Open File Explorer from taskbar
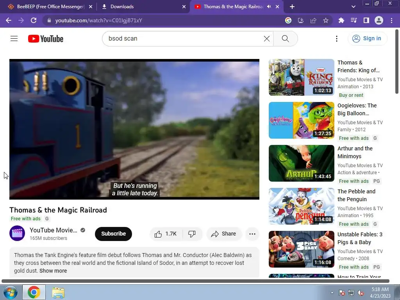 [58, 293]
